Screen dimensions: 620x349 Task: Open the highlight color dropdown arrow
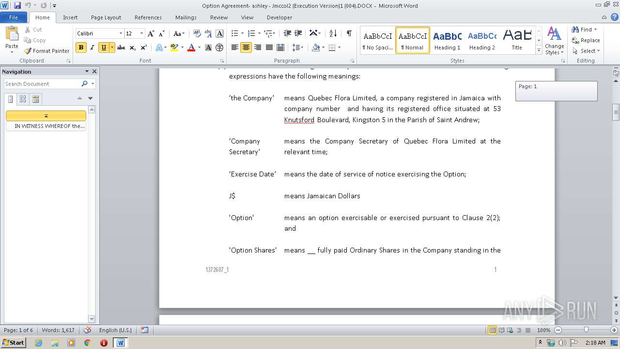[182, 48]
